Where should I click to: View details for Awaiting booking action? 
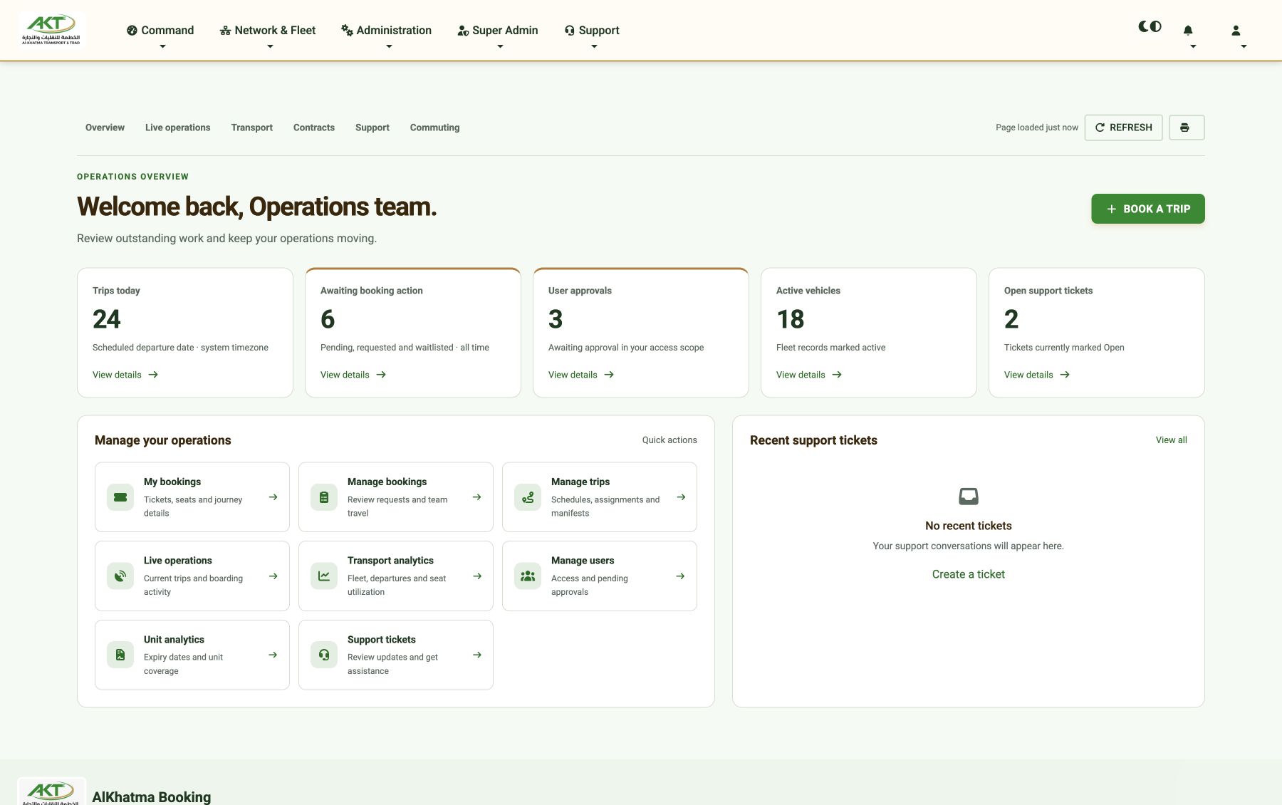pyautogui.click(x=353, y=375)
